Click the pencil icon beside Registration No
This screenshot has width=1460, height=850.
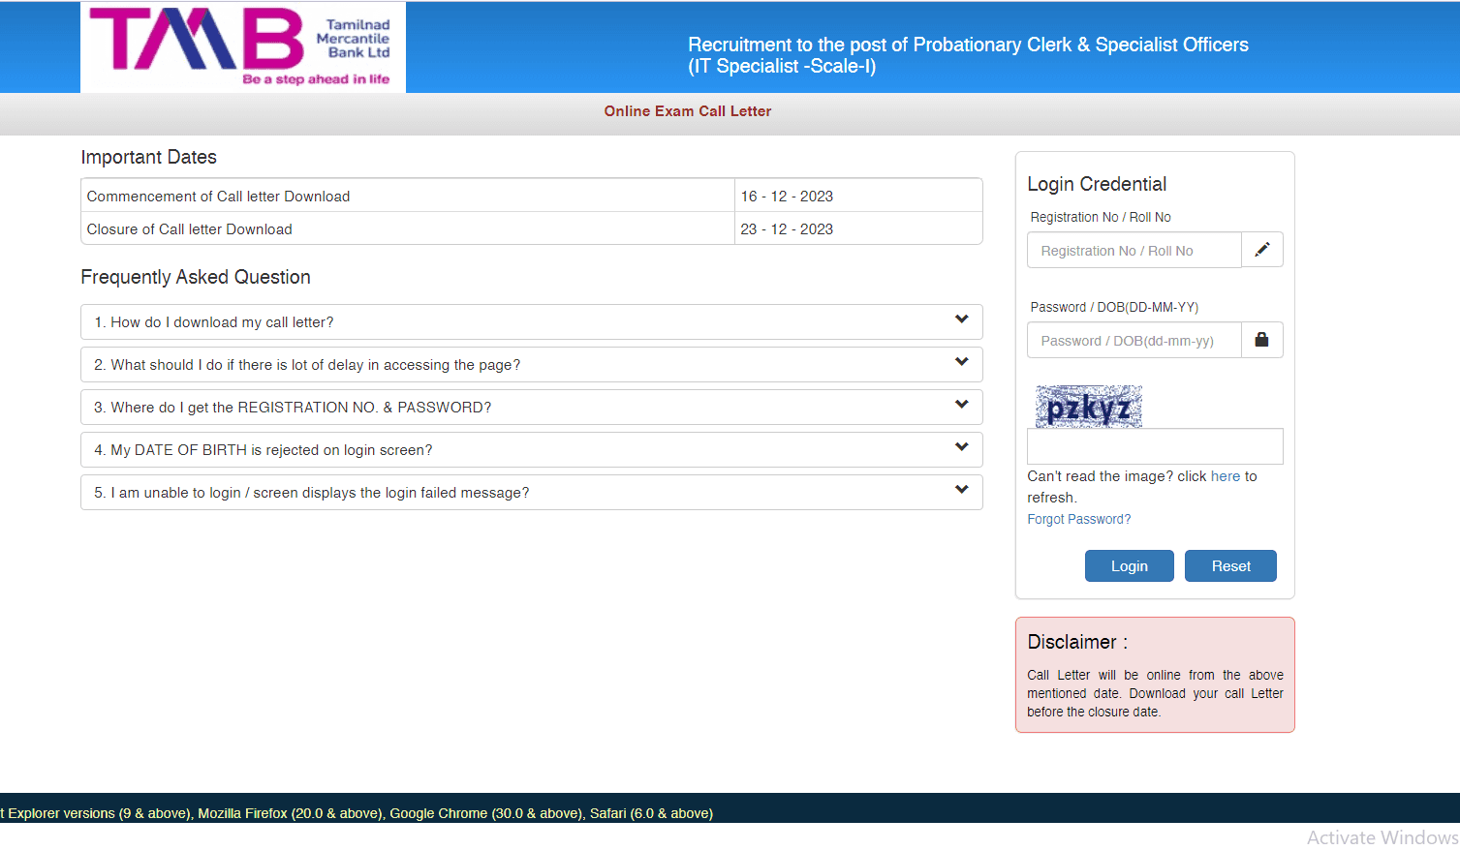(1261, 250)
